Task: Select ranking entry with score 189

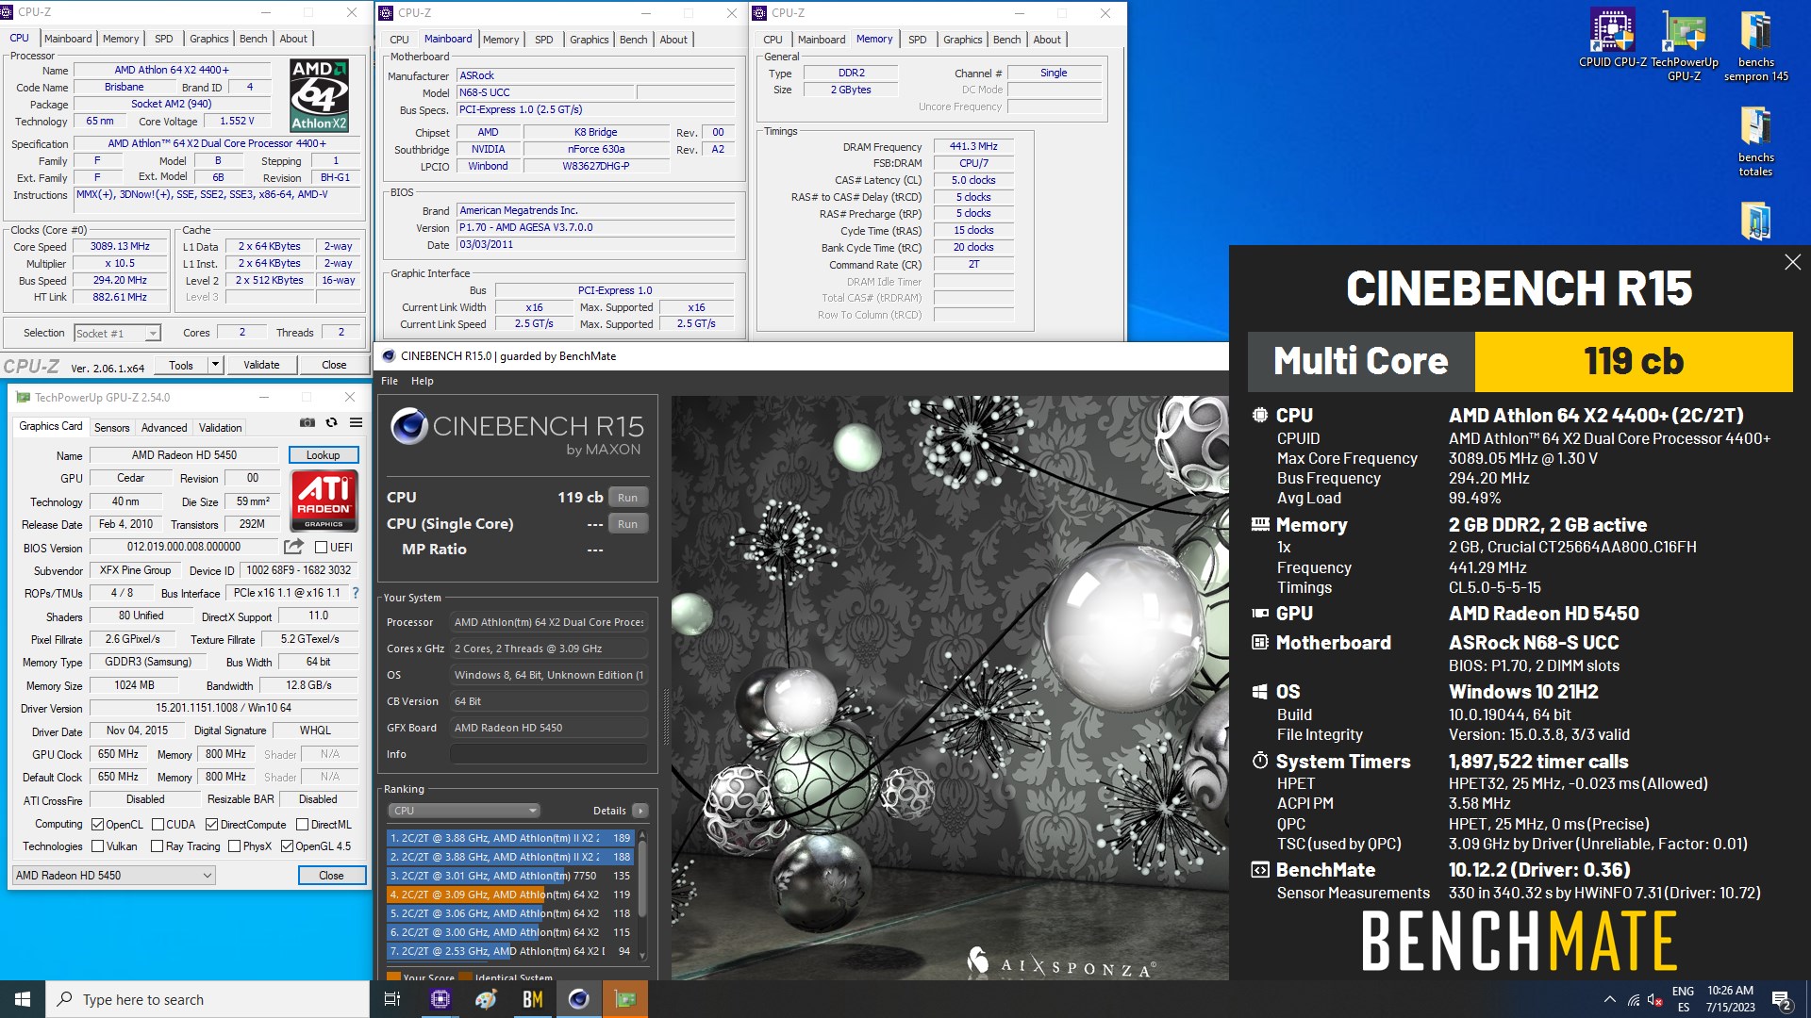Action: (510, 837)
